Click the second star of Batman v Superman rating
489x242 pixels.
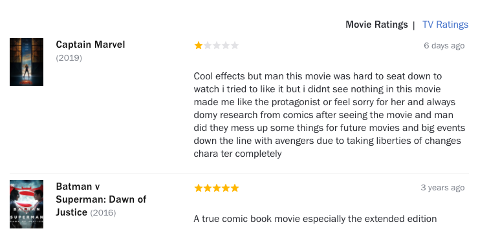click(x=208, y=188)
